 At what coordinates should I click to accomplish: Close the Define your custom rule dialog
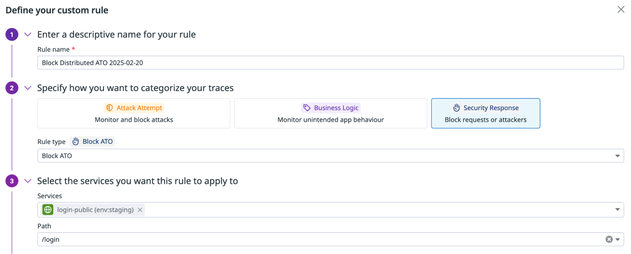pos(621,10)
